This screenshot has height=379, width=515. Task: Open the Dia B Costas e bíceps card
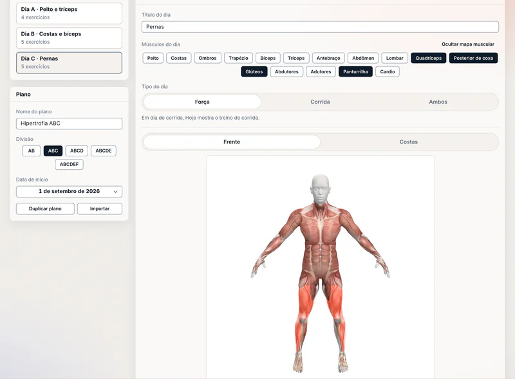[x=69, y=38]
